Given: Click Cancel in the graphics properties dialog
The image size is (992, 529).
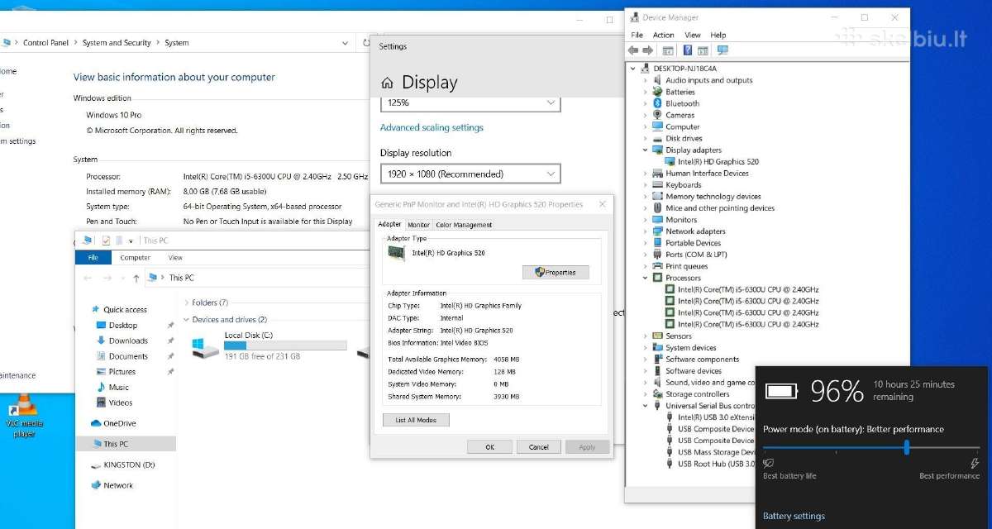Looking at the screenshot, I should pos(538,447).
